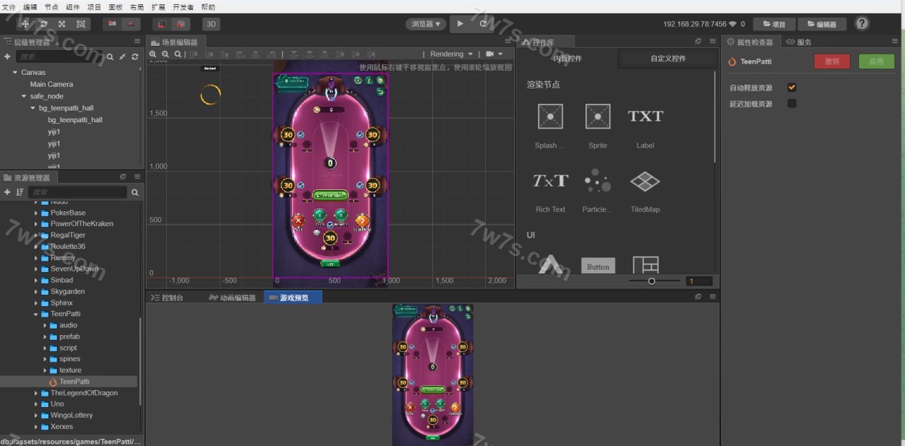
Task: Click the green 应用 button
Action: point(876,61)
